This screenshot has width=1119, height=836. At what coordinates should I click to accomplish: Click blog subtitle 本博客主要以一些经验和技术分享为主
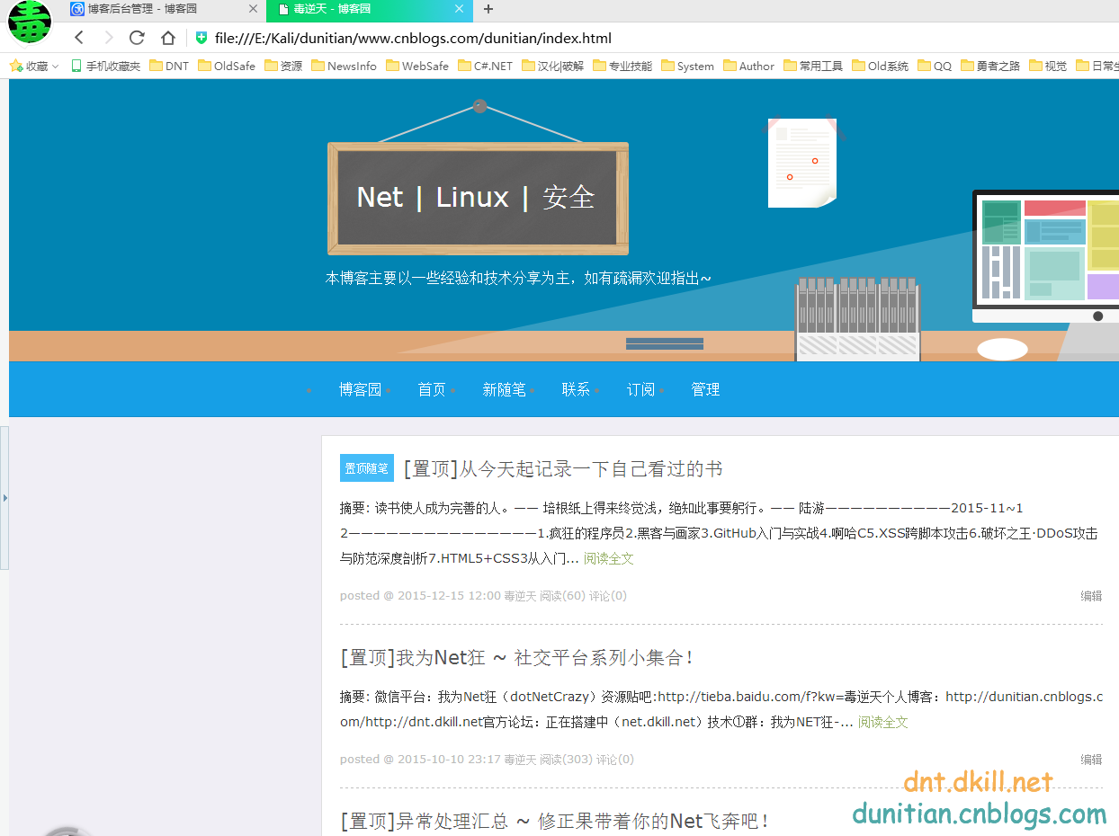(x=518, y=278)
